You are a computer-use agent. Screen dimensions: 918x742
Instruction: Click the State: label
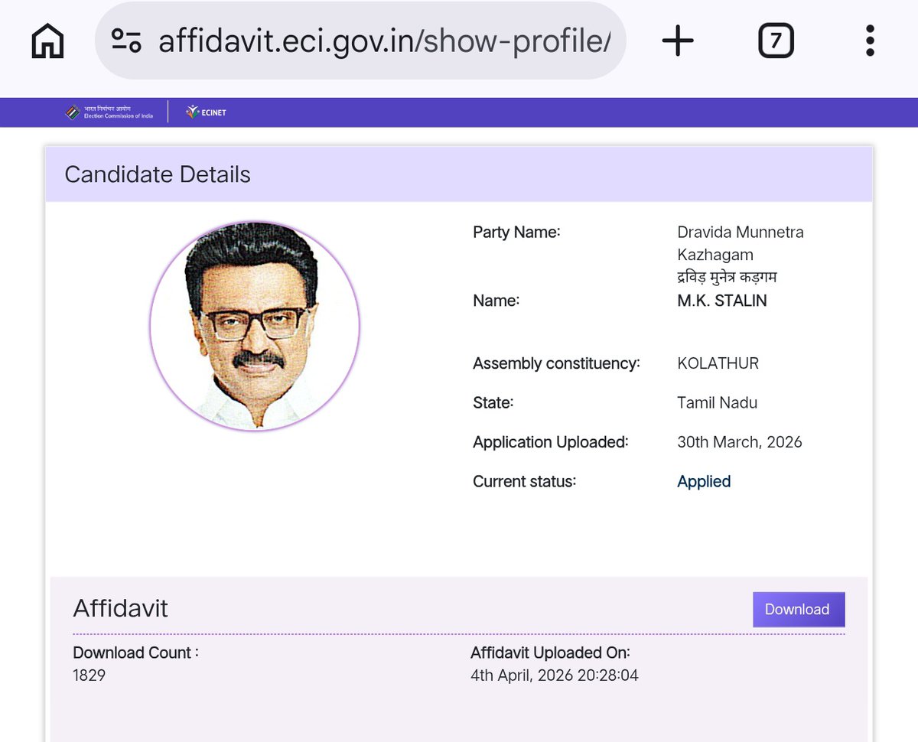coord(493,402)
